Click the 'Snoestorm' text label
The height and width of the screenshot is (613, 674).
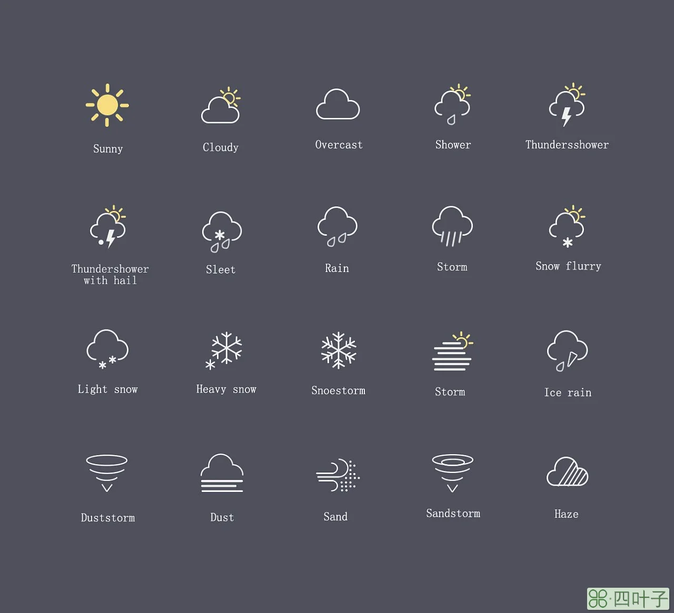pos(338,390)
